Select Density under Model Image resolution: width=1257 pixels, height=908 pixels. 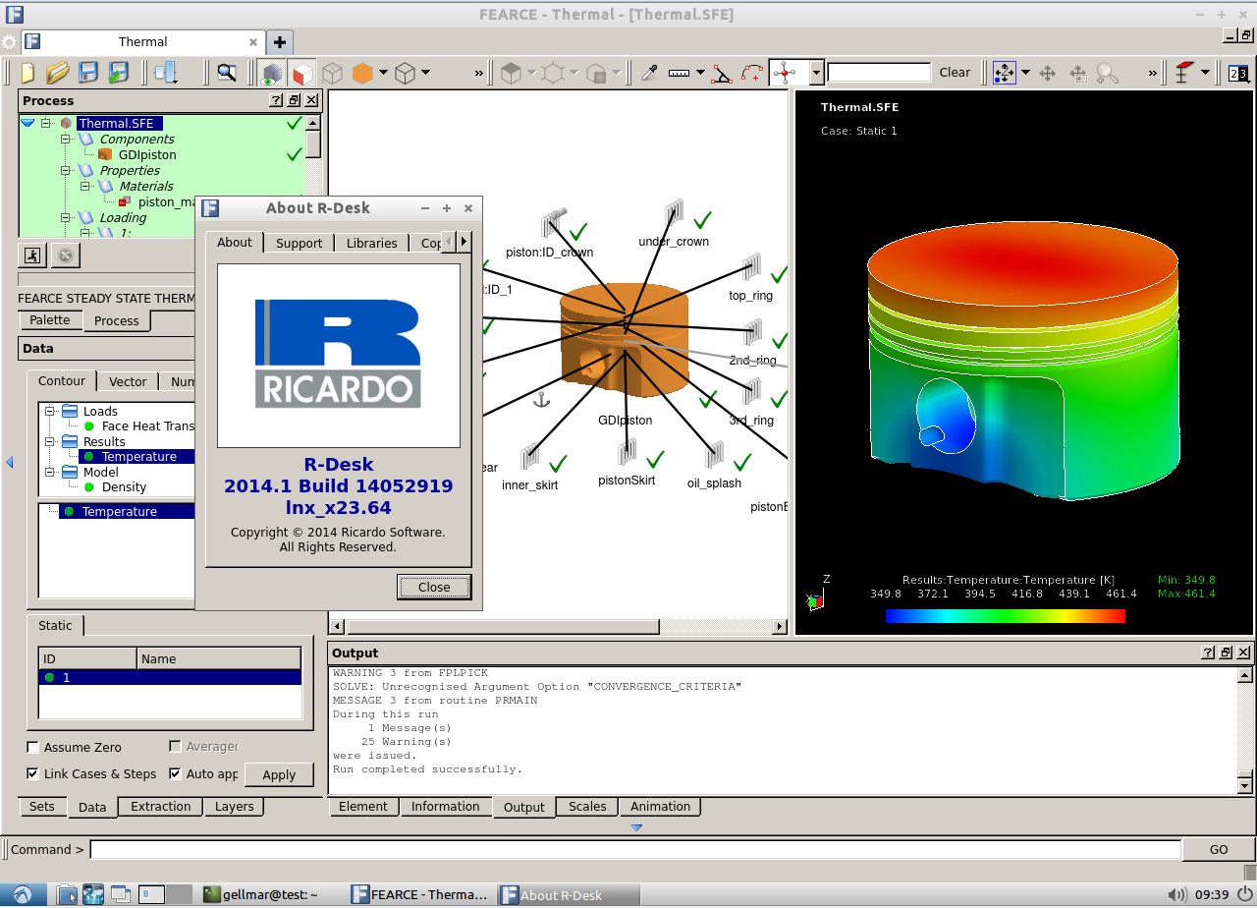click(124, 486)
